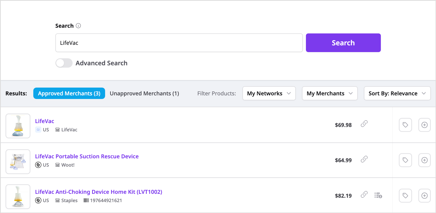Screen dimensions: 436x213
Task: Open LifeVac Portable Suction Rescue Device link
Action: tap(87, 156)
